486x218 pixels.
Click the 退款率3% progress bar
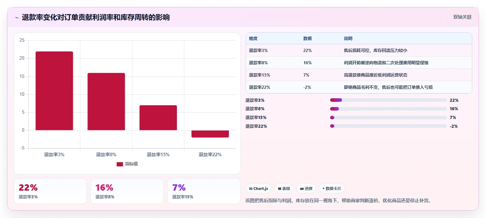[389, 100]
